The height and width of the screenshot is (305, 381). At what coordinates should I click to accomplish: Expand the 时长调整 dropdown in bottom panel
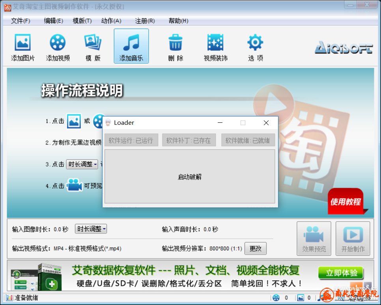click(91, 229)
